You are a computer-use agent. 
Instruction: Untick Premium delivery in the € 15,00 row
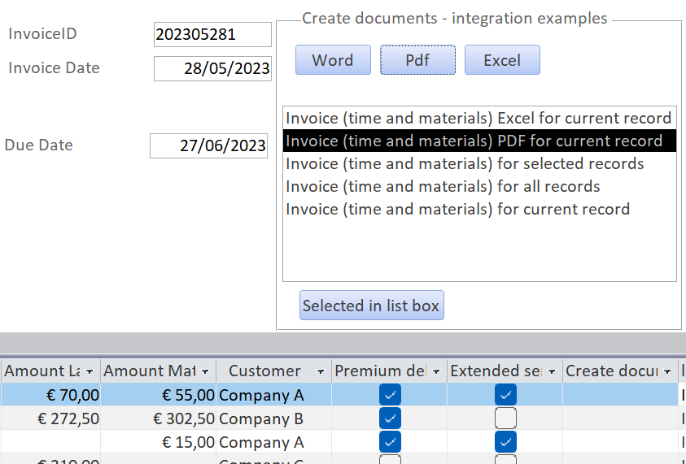click(391, 442)
